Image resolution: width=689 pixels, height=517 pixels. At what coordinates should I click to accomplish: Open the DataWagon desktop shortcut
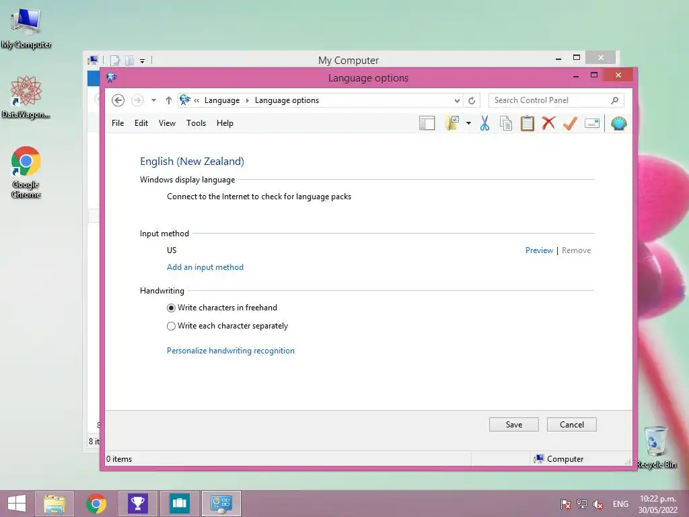(26, 98)
